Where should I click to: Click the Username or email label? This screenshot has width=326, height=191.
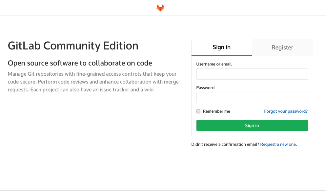point(214,64)
